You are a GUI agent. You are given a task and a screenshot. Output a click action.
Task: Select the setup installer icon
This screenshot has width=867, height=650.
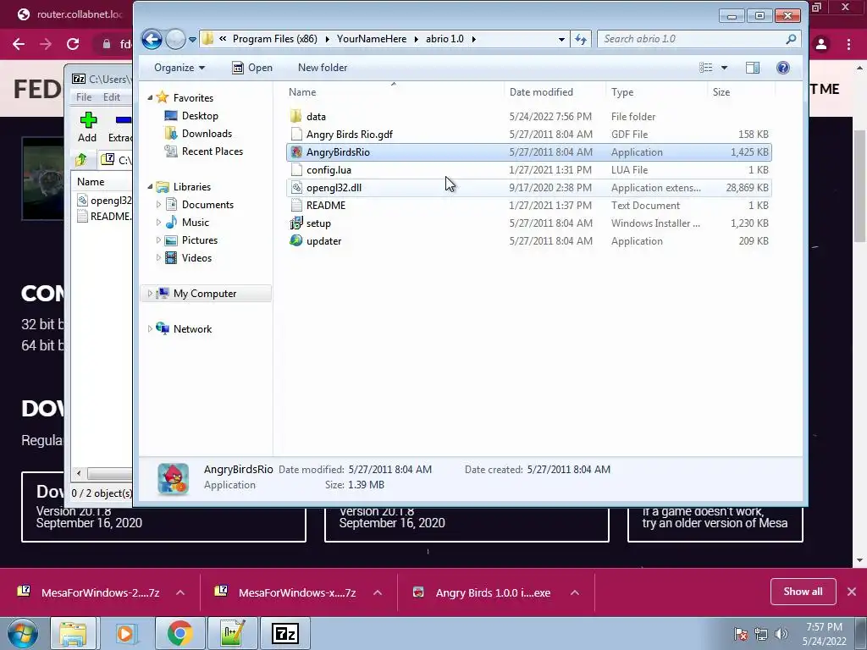[x=296, y=223]
